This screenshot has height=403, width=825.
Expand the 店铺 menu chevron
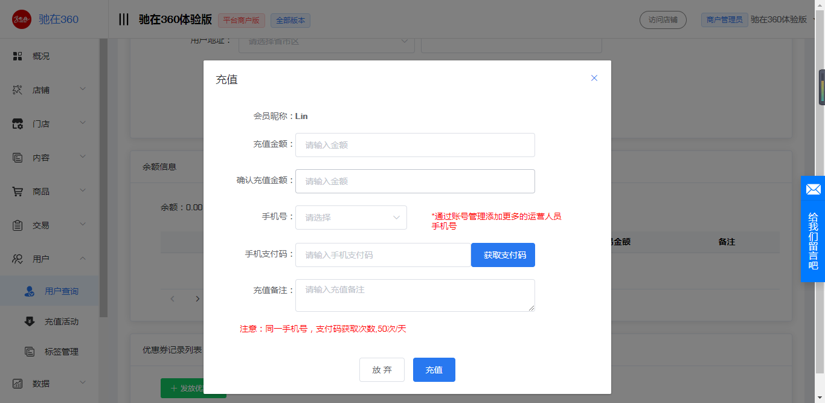point(83,89)
